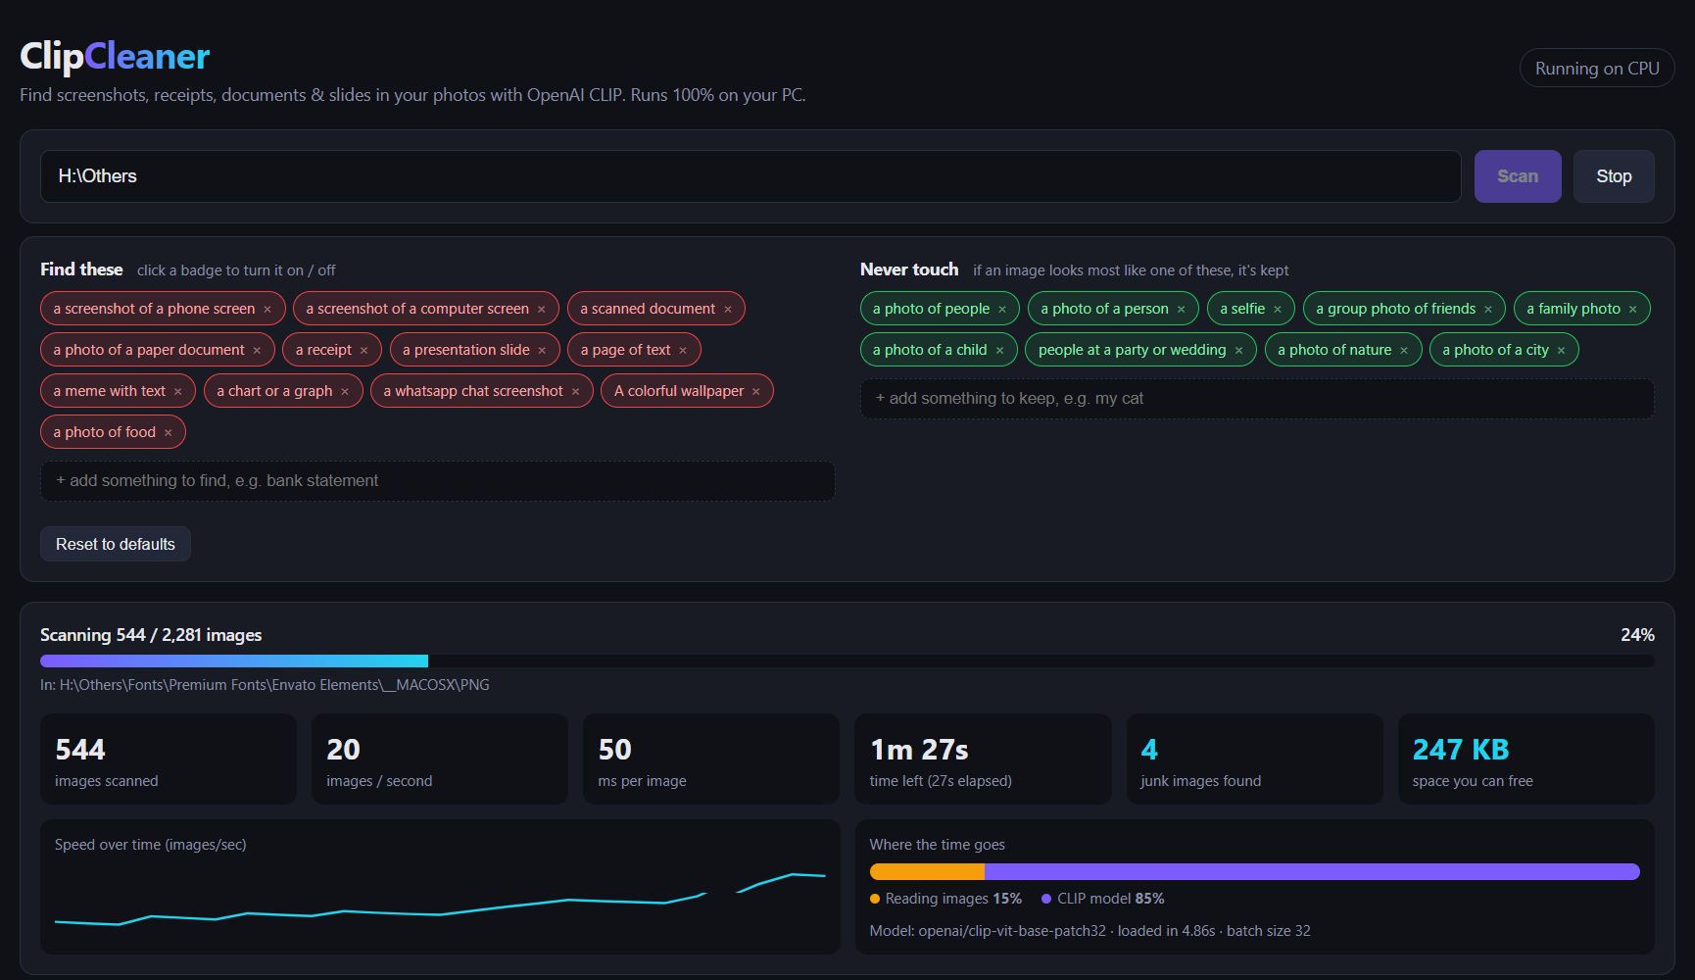
Task: Remove 'a presentation slide' badge with its x
Action: click(542, 351)
